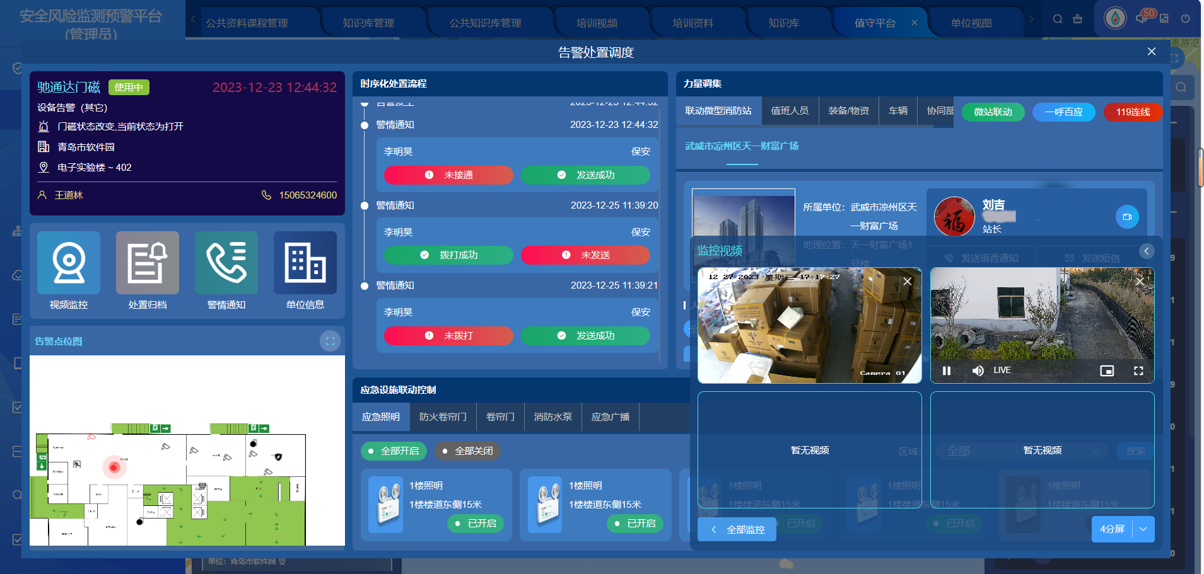The height and width of the screenshot is (574, 1204).
Task: Open the 4分屏 dropdown arrow
Action: pyautogui.click(x=1143, y=529)
